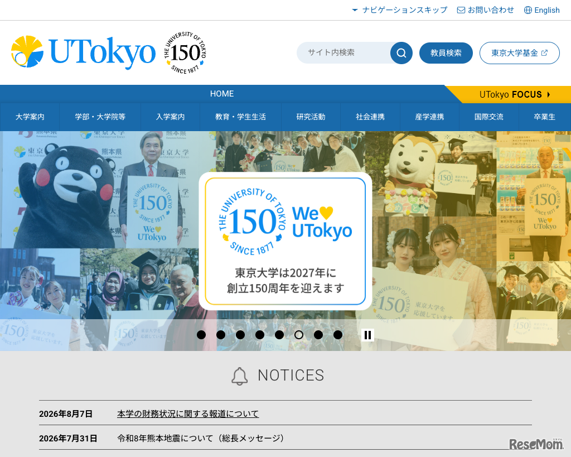Click the external link icon on 東京大学基金

pyautogui.click(x=544, y=53)
